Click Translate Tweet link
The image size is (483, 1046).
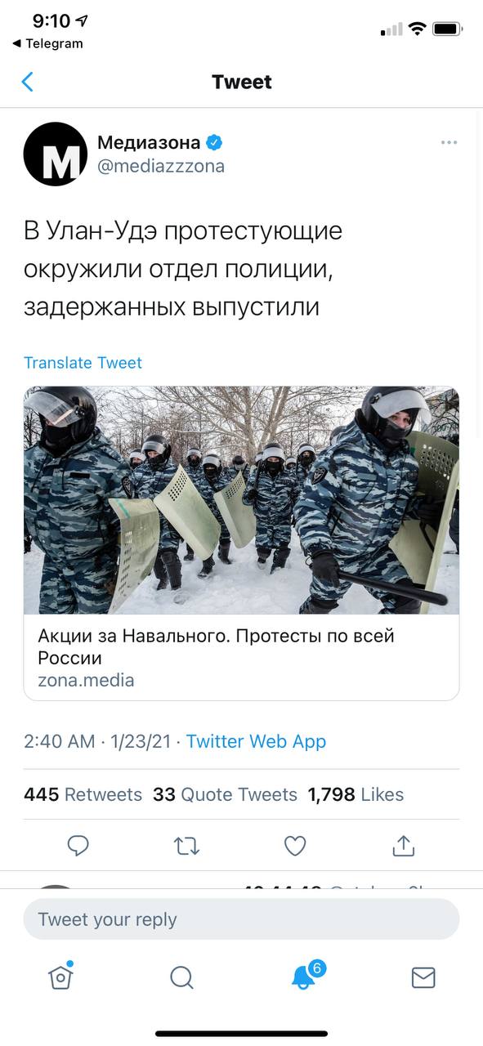tap(83, 363)
